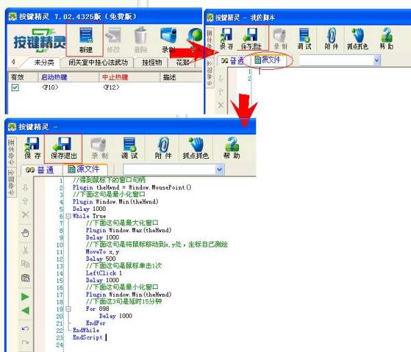This screenshot has height=352, width=411.
Task: Click the 'EndWhile' code line
Action: pyautogui.click(x=86, y=330)
